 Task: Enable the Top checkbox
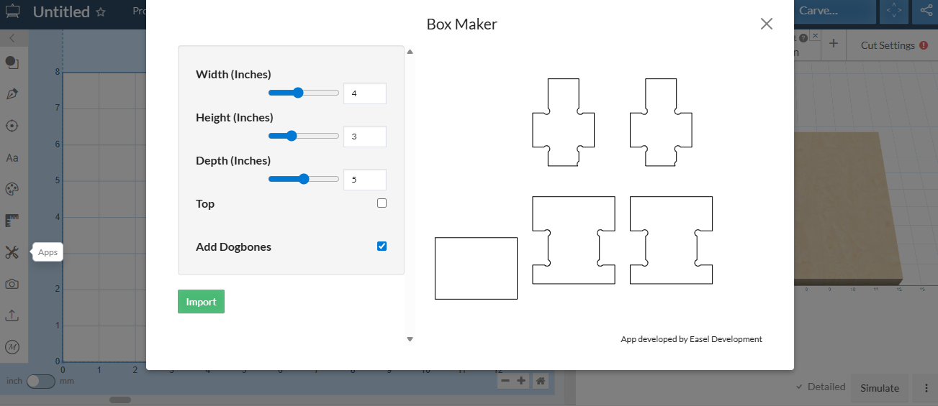tap(382, 203)
